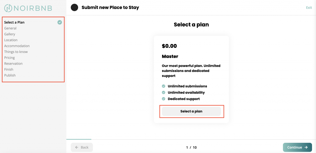Exit the submission wizard
This screenshot has width=316, height=153.
(x=309, y=8)
